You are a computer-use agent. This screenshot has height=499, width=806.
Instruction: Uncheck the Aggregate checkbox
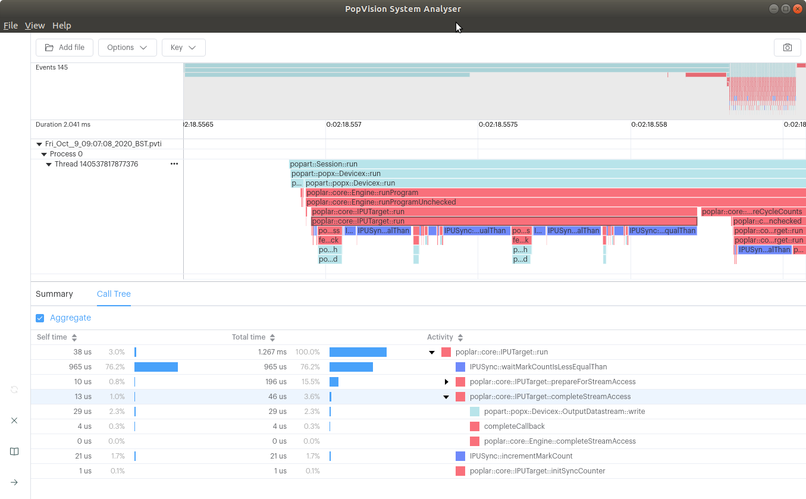click(x=40, y=318)
